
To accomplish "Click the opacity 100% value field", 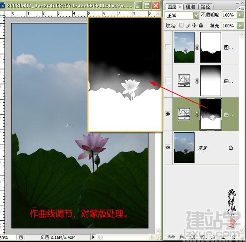I will [229, 15].
